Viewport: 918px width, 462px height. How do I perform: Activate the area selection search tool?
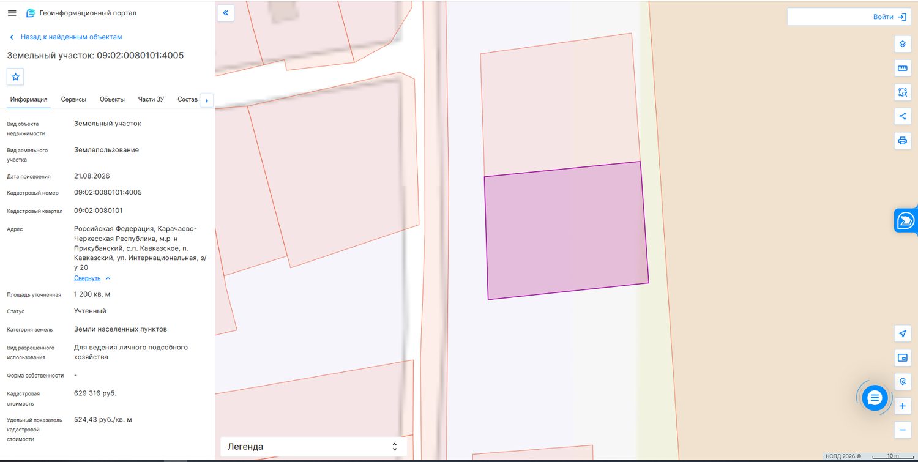coord(902,92)
